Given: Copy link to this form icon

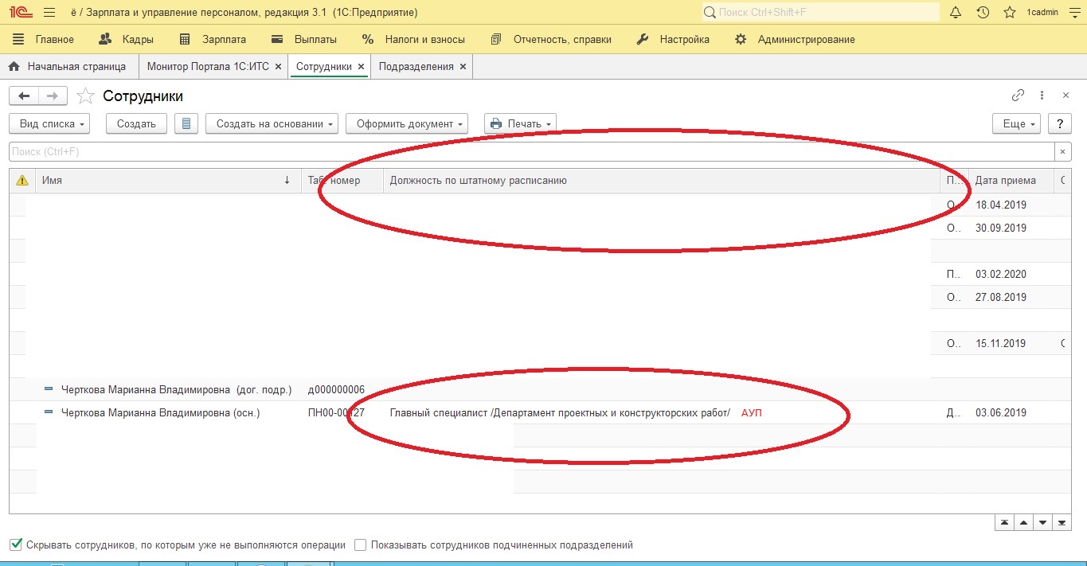Looking at the screenshot, I should pos(1018,96).
